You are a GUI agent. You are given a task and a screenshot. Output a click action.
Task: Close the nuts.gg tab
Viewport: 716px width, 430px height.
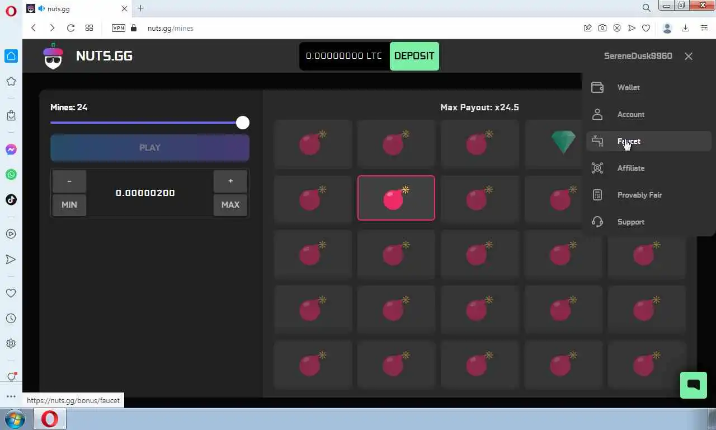[x=124, y=8]
